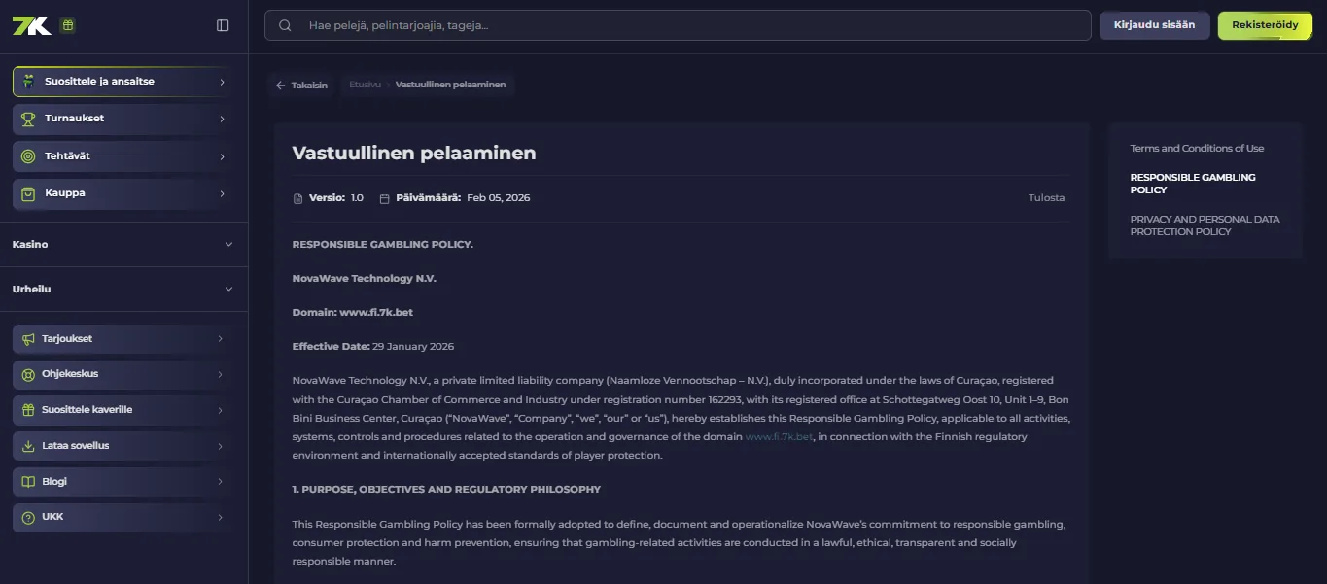The image size is (1327, 584).
Task: Click the back arrow icon next to Takaisin
Action: (280, 86)
